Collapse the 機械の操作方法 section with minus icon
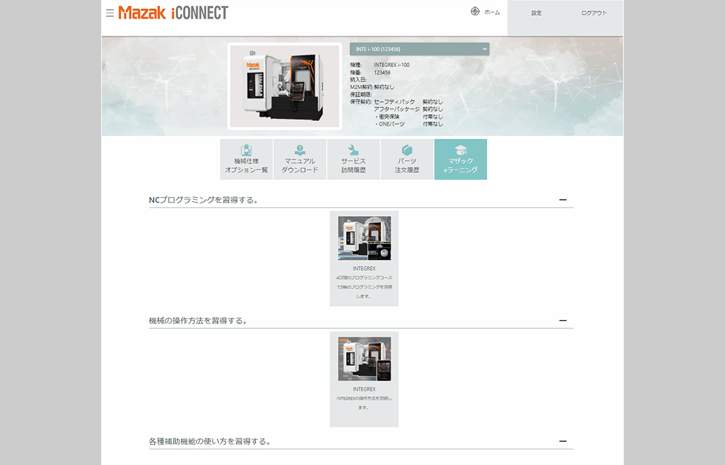725x465 pixels. [563, 320]
